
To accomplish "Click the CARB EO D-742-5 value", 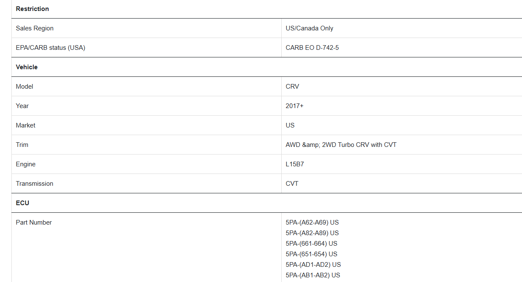I will click(x=312, y=48).
